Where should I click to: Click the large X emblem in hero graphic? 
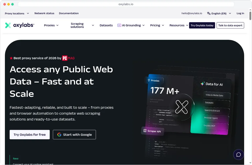click(182, 107)
